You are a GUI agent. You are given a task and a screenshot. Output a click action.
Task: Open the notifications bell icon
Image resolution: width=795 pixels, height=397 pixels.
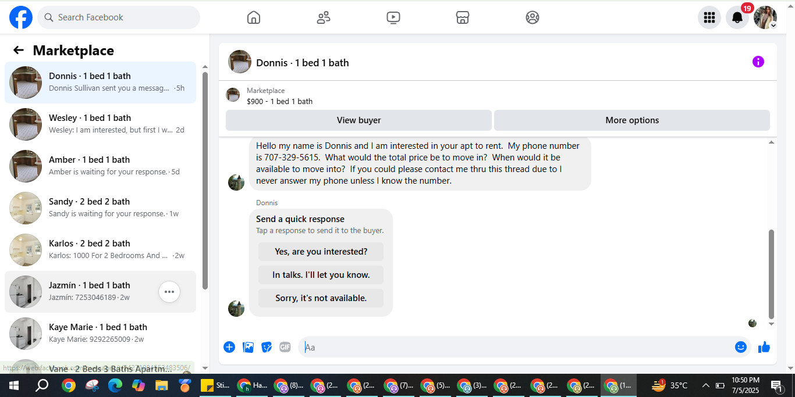point(737,17)
